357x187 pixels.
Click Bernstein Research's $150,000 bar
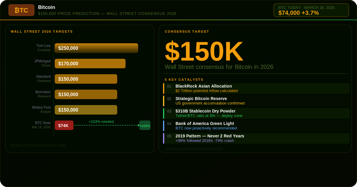(x=86, y=94)
